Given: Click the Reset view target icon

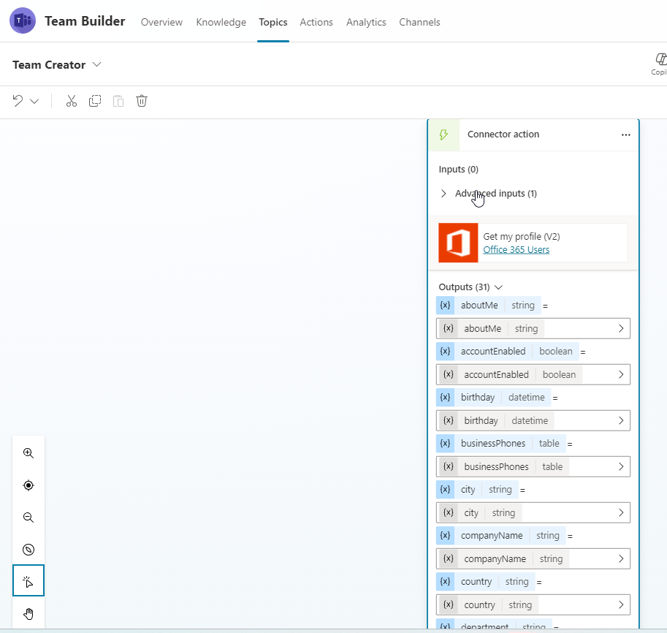Looking at the screenshot, I should point(28,485).
